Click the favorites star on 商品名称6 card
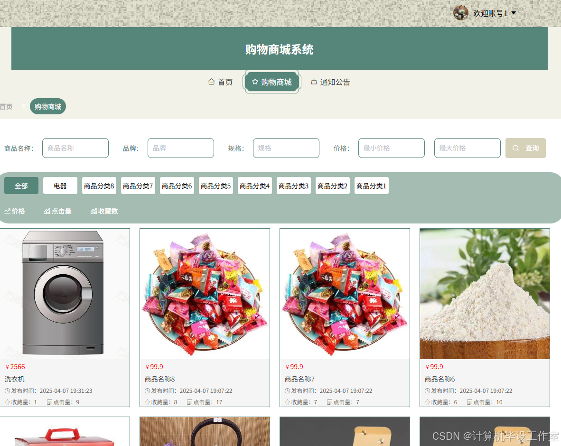The width and height of the screenshot is (561, 446). [x=428, y=402]
